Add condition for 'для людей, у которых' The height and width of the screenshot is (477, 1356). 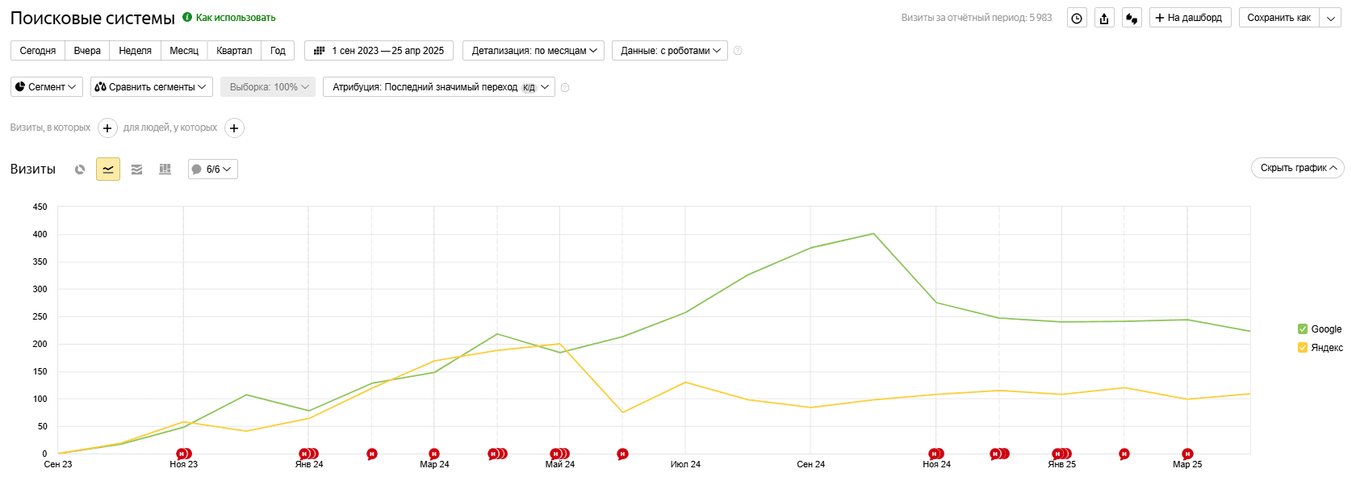coord(234,128)
